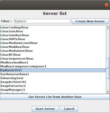Choose LinacHVPS/linac from the list

pos(53,39)
